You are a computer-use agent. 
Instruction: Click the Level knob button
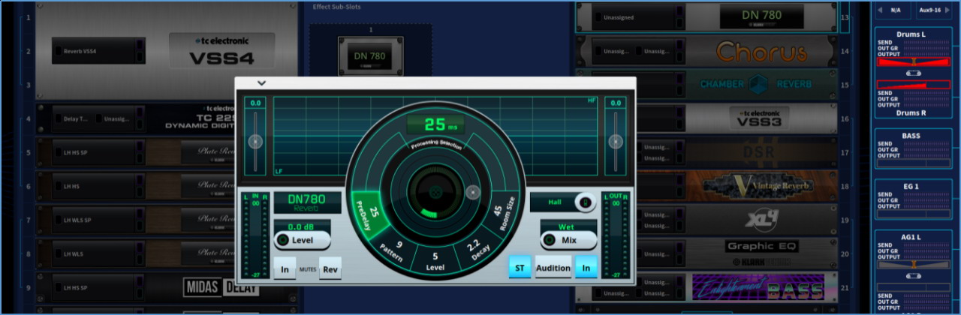pyautogui.click(x=302, y=240)
